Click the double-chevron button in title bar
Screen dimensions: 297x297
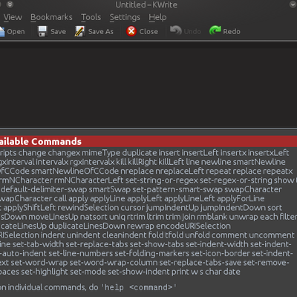pos(10,4)
